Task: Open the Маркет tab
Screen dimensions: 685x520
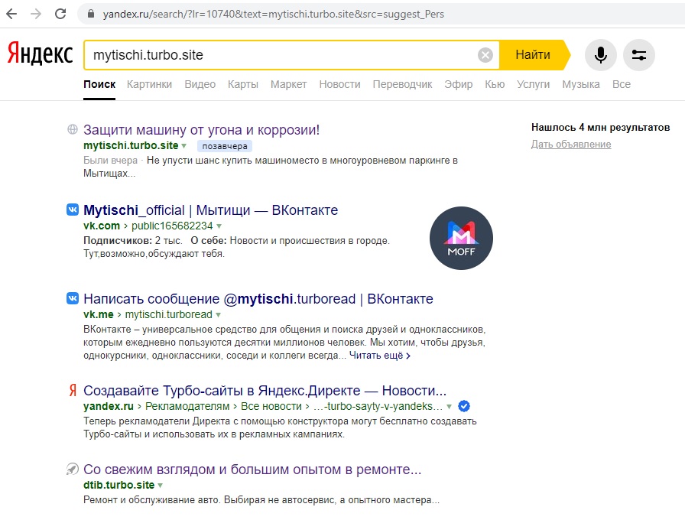Action: pos(289,84)
